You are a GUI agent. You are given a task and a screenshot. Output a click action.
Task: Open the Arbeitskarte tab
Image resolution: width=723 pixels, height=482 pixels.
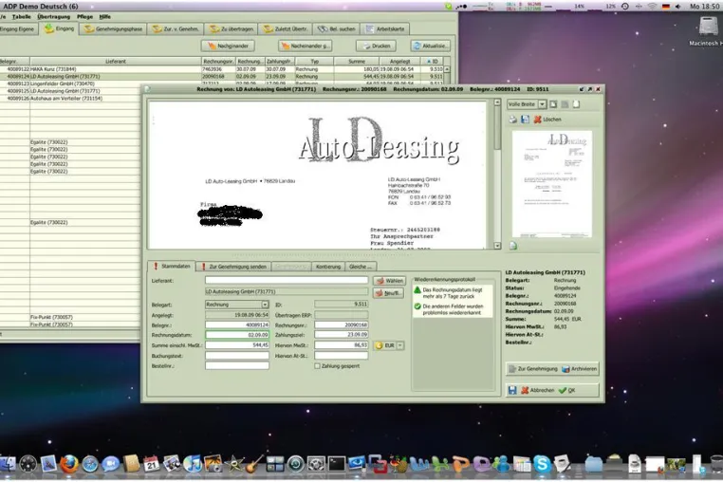(x=385, y=29)
